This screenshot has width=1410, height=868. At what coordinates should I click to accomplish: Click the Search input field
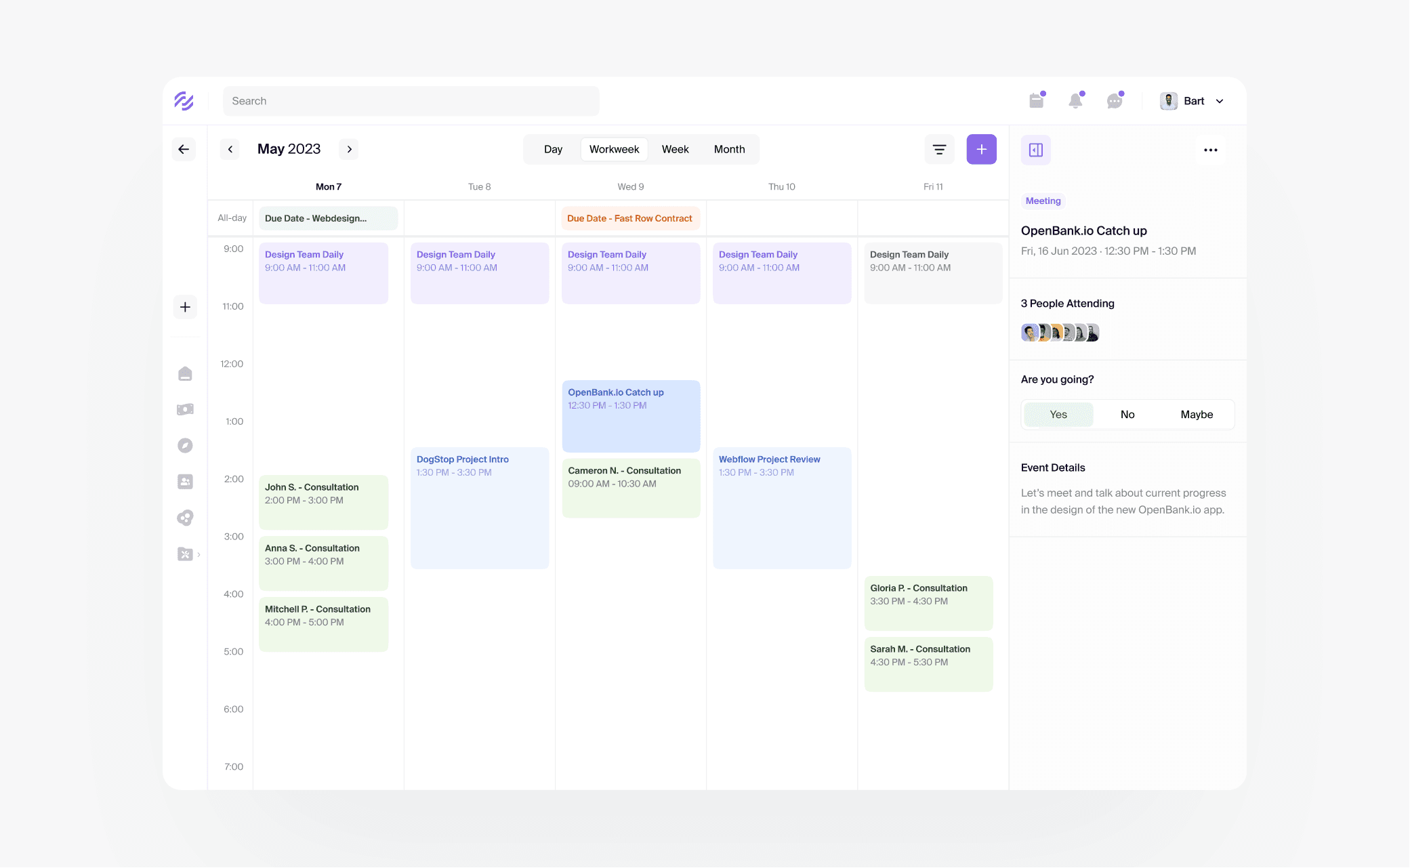pyautogui.click(x=411, y=101)
